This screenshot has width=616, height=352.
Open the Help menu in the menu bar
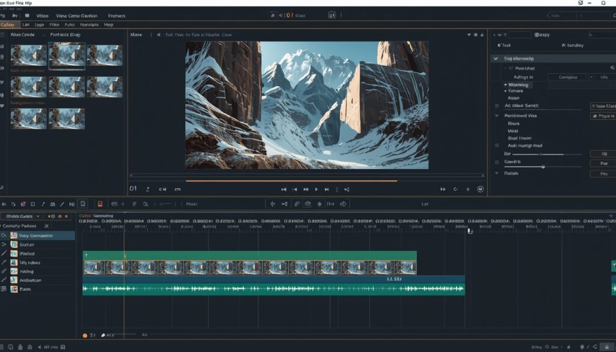click(108, 24)
